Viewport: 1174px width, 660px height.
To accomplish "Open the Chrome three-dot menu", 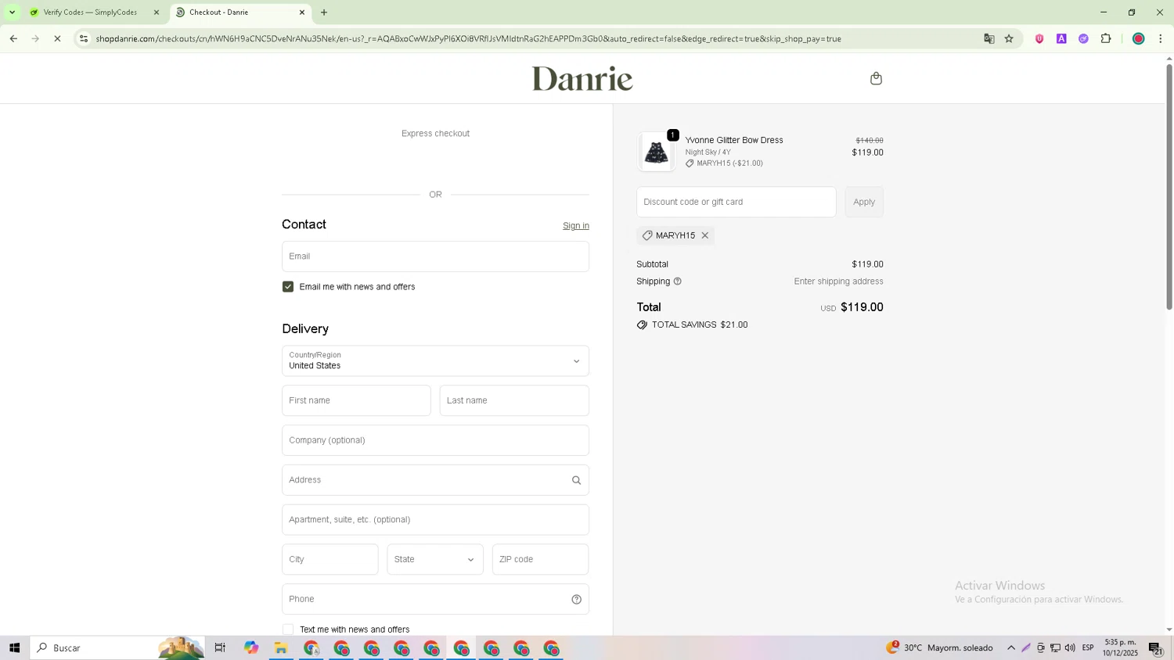I will point(1161,38).
